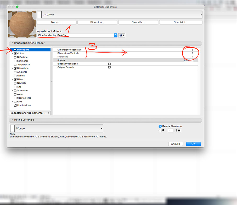Disable the Riflessione channel checkbox
237x205 pixels.
pos(15,68)
